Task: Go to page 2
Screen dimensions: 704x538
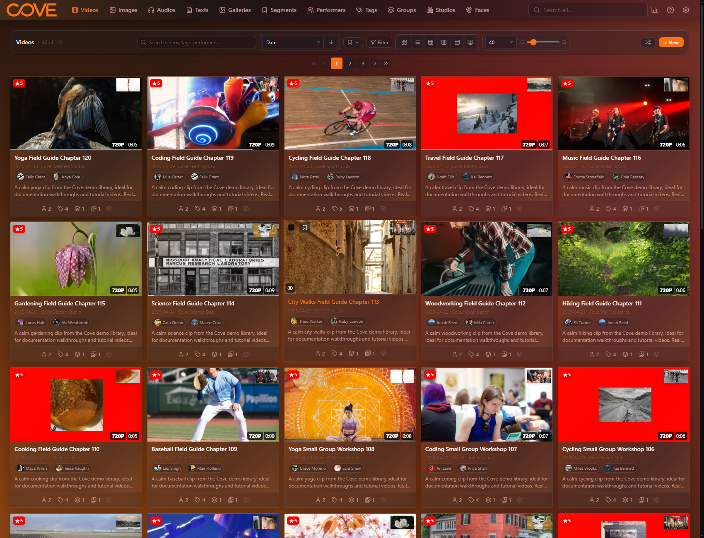Action: (350, 63)
